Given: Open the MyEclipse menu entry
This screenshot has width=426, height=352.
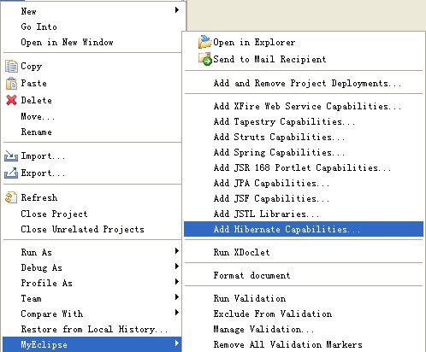Looking at the screenshot, I should [92, 344].
